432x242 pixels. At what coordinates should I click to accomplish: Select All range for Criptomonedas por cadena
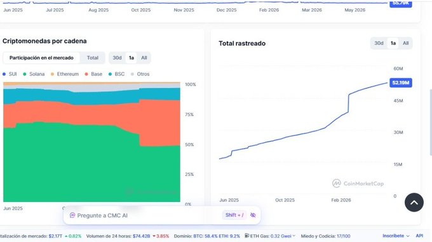point(144,58)
